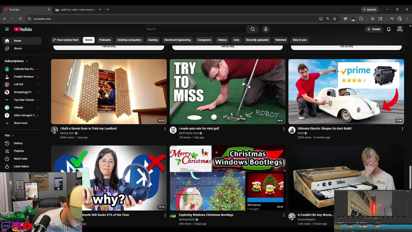Viewport: 412px width, 232px height.
Task: Reload the page
Action: coord(20,19)
